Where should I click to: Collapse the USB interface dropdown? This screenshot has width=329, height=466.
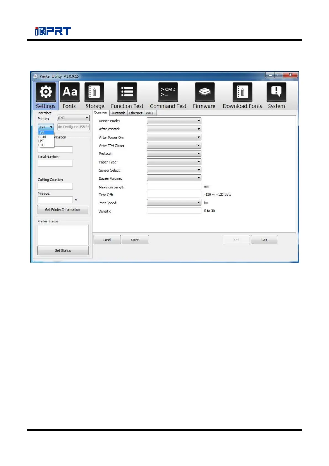pyautogui.click(x=46, y=127)
